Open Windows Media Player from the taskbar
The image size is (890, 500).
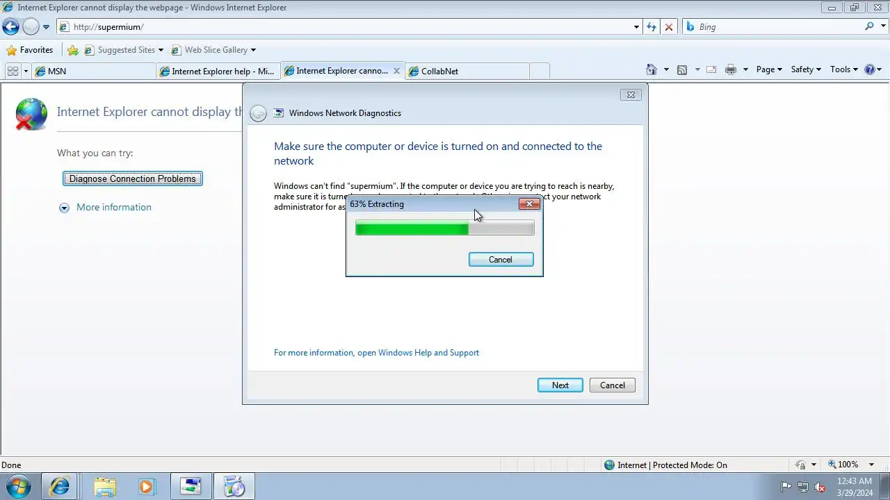click(147, 487)
